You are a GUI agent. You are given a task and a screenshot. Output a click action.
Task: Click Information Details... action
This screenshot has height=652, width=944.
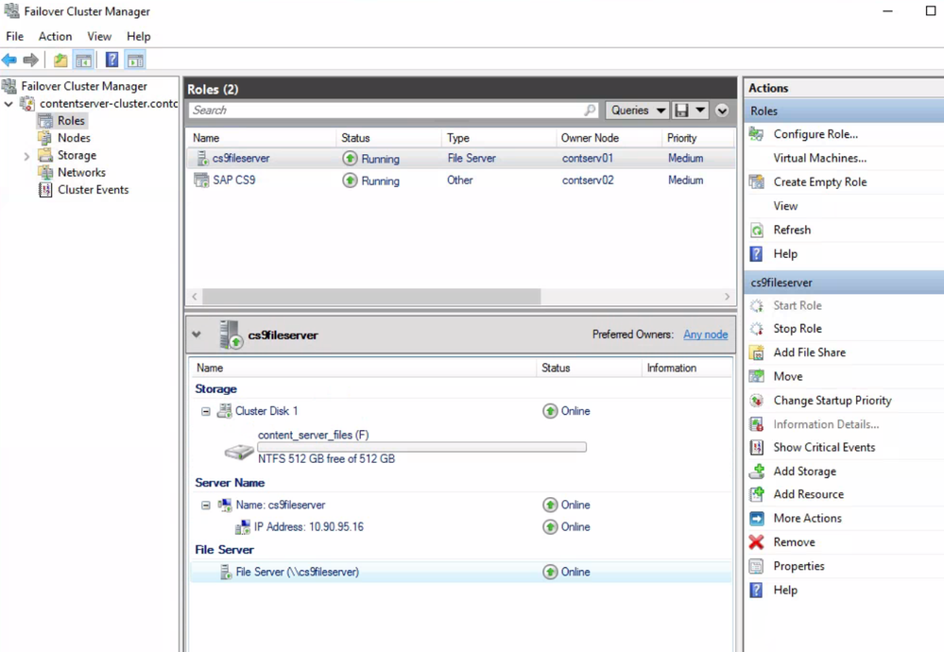tap(826, 424)
